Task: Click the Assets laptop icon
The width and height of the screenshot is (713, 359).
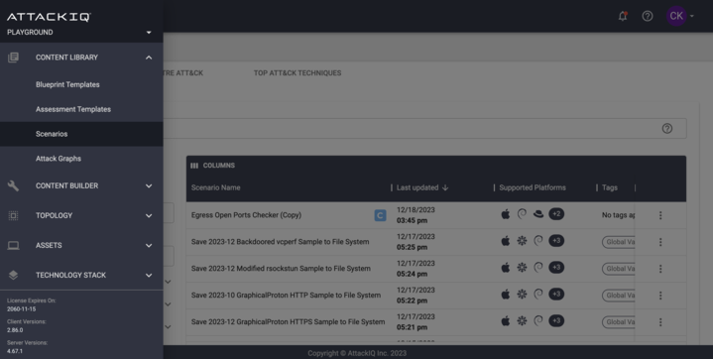Action: pyautogui.click(x=13, y=245)
